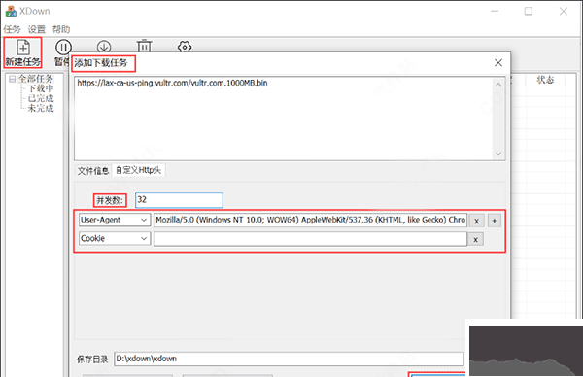The image size is (583, 377).
Task: Add a new header with the + button
Action: (495, 221)
